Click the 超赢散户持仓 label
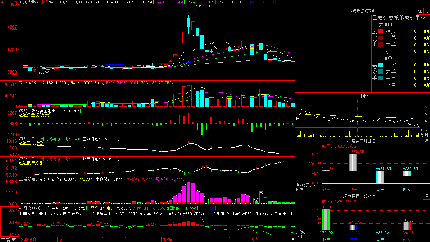 click(31, 163)
